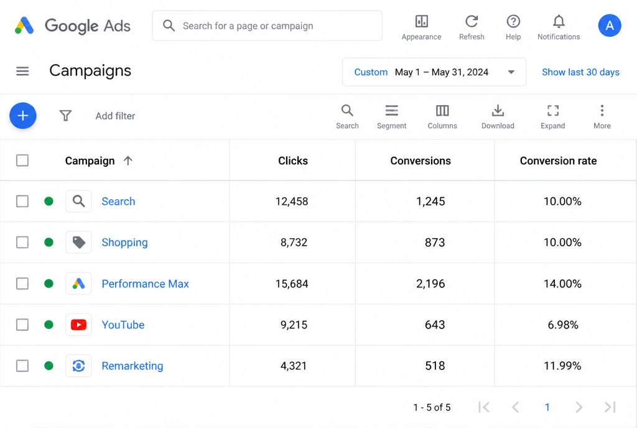Select the YouTube campaign checkbox
Image resolution: width=637 pixels, height=428 pixels.
click(x=22, y=325)
